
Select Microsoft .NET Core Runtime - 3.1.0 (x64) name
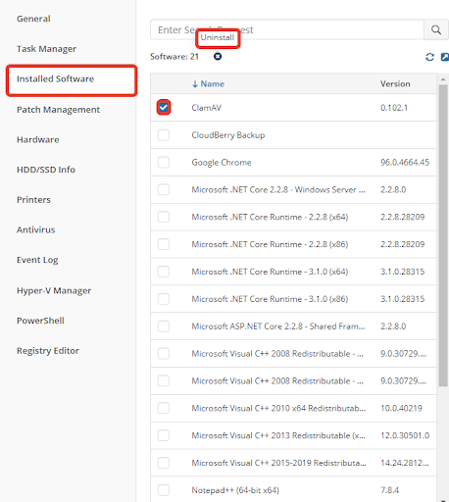click(270, 272)
